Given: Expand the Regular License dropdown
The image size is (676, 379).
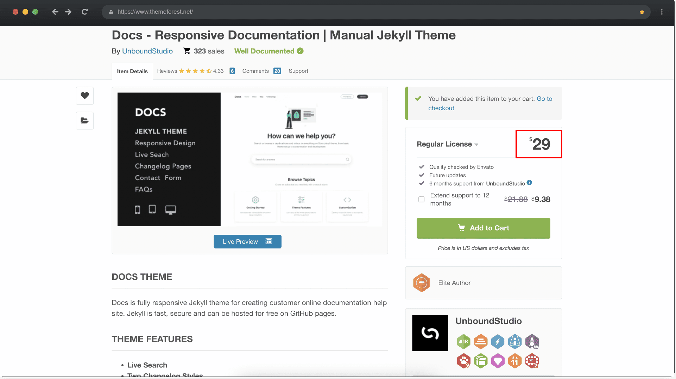Looking at the screenshot, I should click(447, 144).
